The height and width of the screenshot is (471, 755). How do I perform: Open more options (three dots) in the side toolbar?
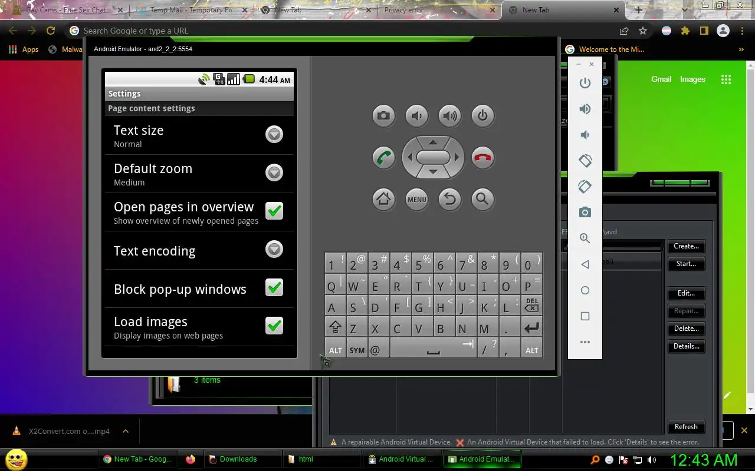(585, 342)
